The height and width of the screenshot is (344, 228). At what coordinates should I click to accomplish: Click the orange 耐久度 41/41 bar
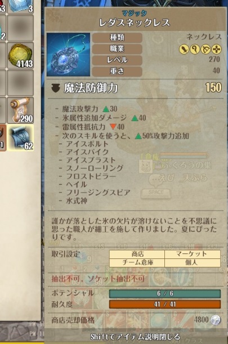coord(165,304)
